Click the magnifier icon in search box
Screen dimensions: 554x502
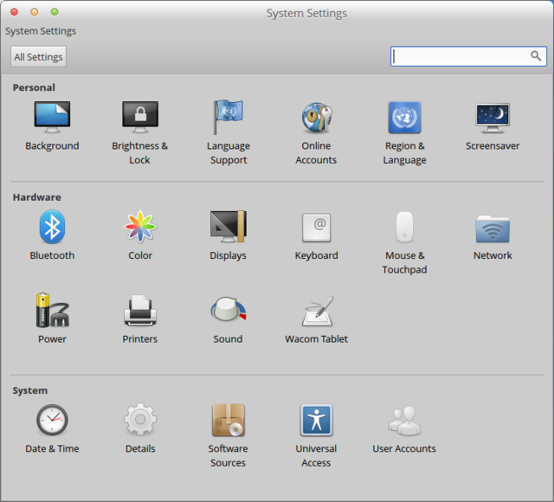click(x=536, y=55)
